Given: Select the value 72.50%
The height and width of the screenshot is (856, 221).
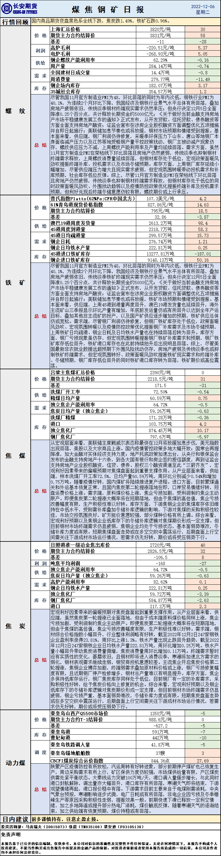Looking at the screenshot, I should pyautogui.click(x=160, y=392).
